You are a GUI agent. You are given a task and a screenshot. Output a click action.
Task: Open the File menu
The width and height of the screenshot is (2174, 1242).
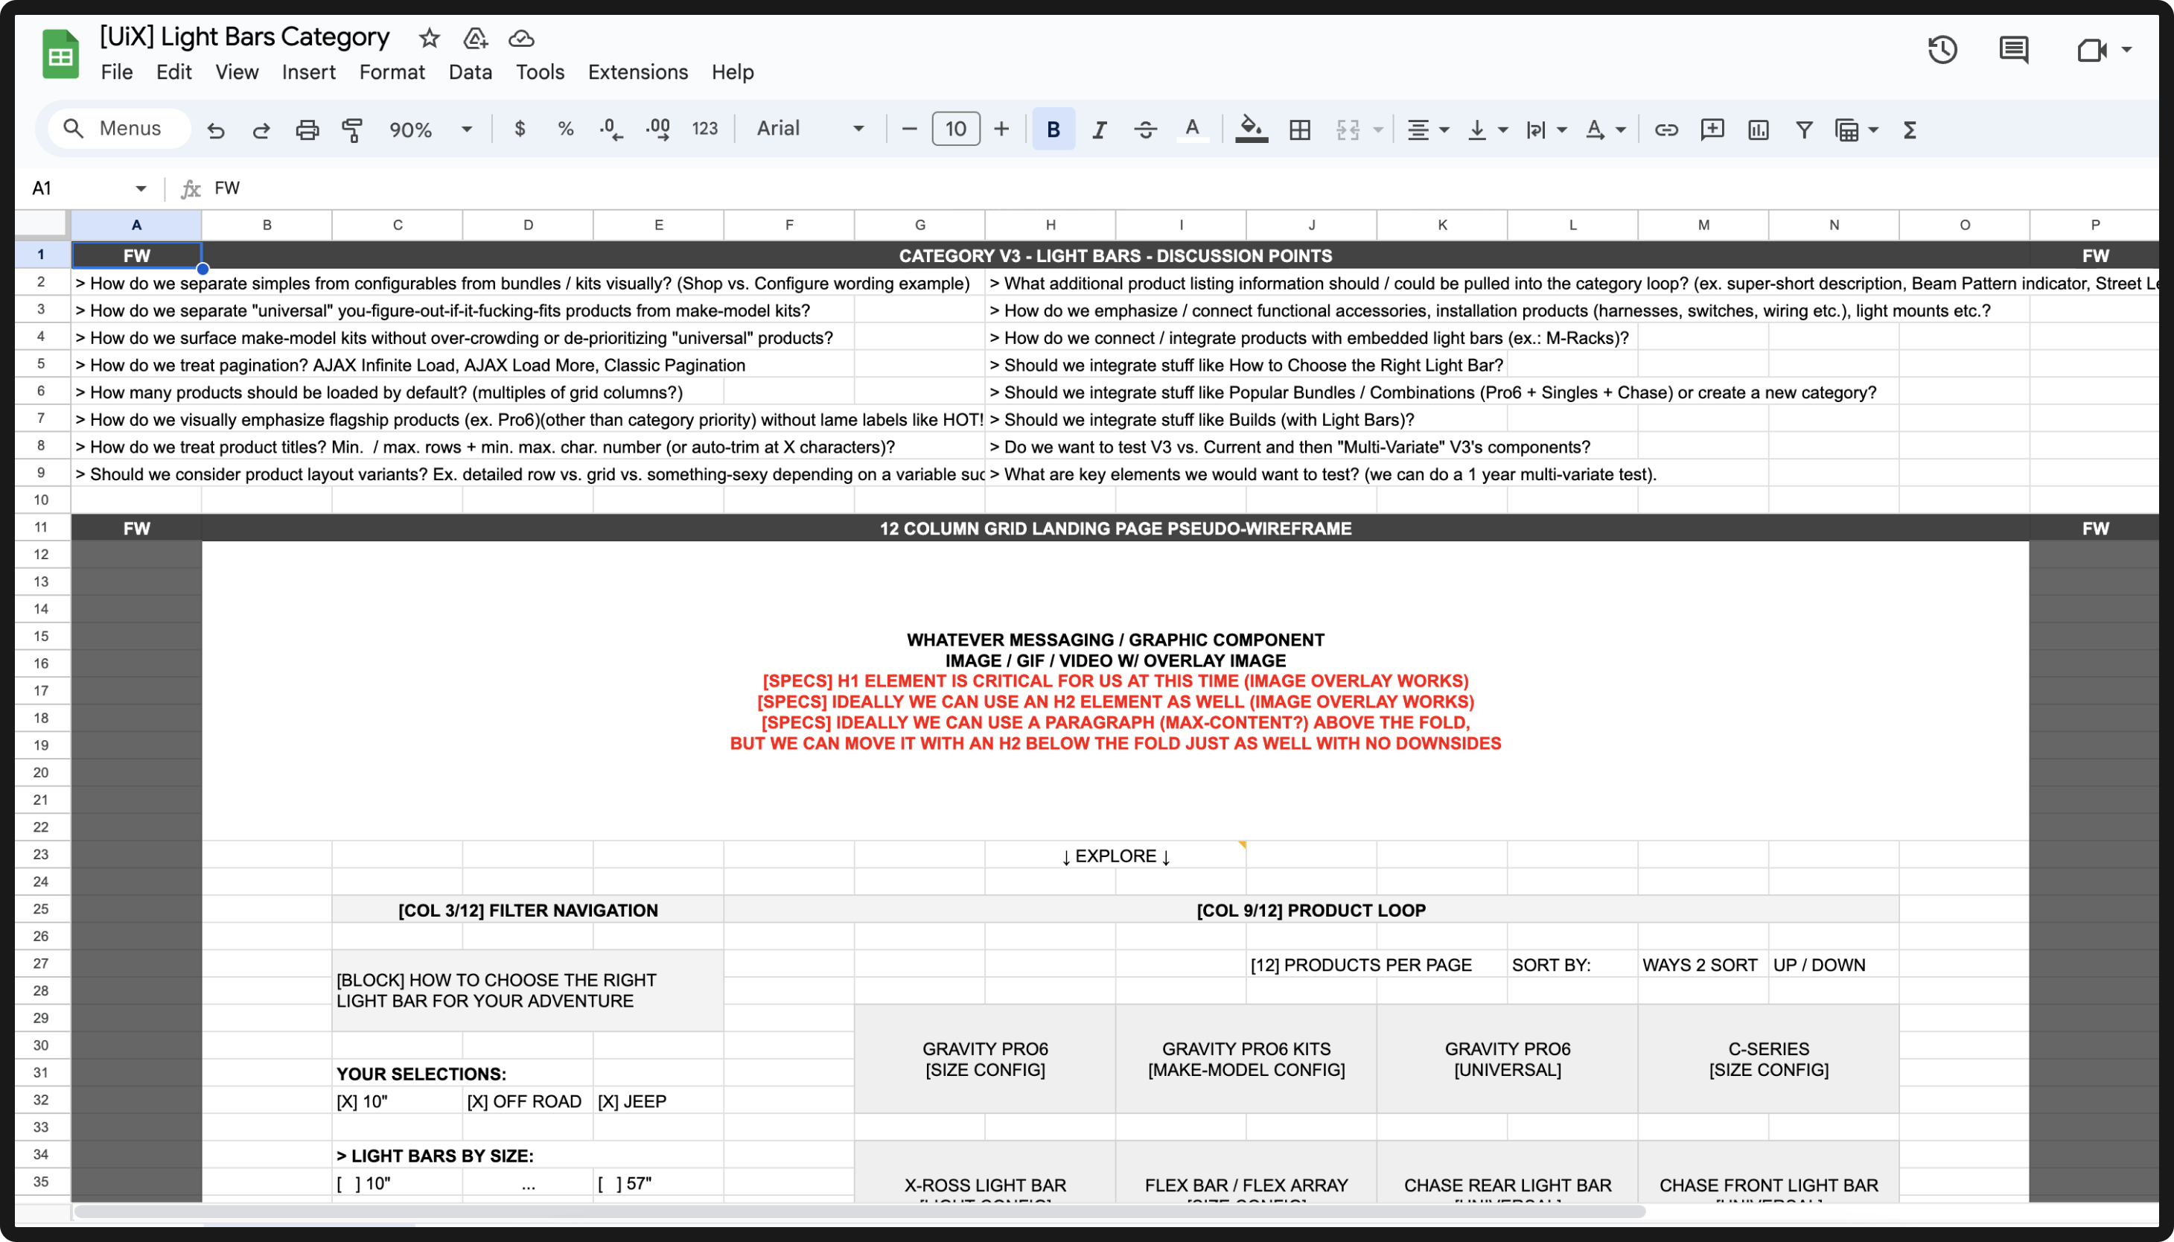click(117, 71)
